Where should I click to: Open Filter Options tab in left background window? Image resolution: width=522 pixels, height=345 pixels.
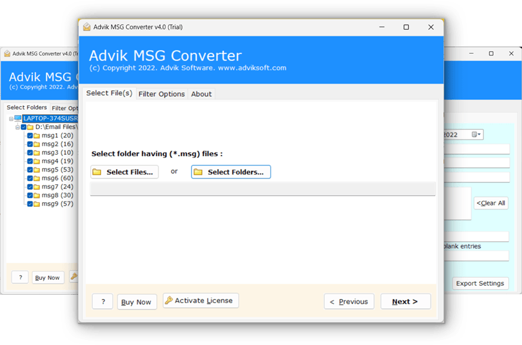65,108
